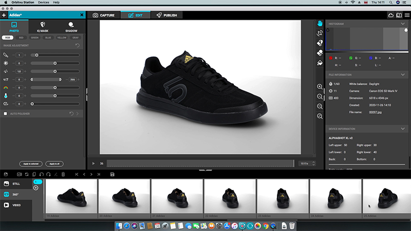
Task: Open the cloud sync icon
Action: [x=390, y=15]
